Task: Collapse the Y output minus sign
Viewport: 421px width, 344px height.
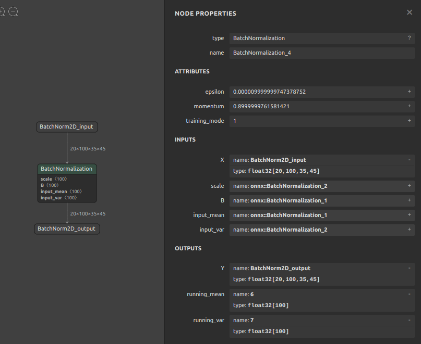Action: point(409,268)
